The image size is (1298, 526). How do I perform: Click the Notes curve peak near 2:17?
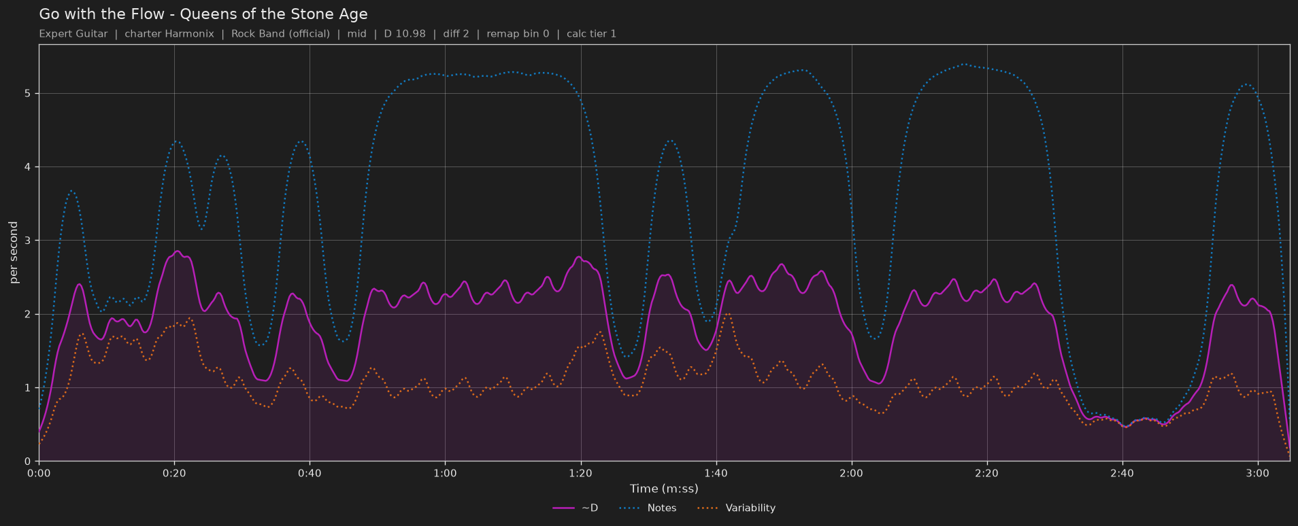point(964,65)
